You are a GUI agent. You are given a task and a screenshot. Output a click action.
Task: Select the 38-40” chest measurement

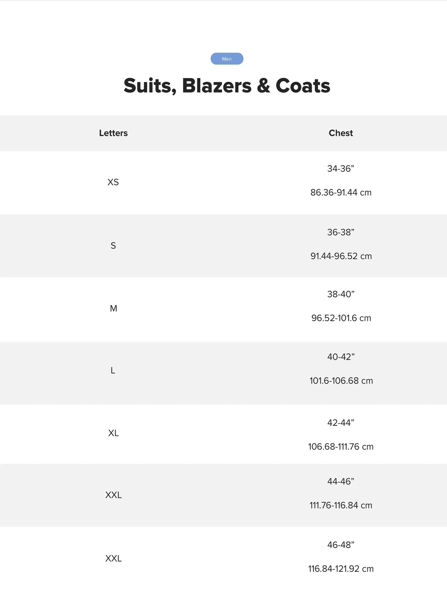pyautogui.click(x=341, y=294)
